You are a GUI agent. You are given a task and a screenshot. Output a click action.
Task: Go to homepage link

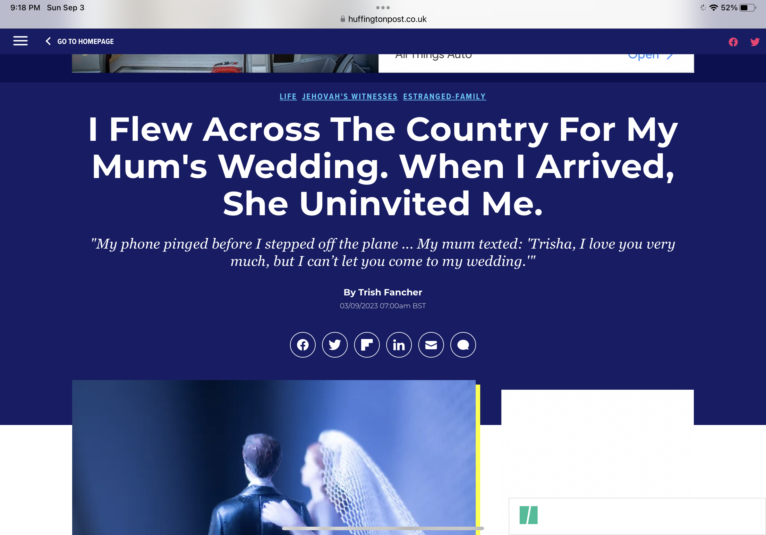(85, 41)
